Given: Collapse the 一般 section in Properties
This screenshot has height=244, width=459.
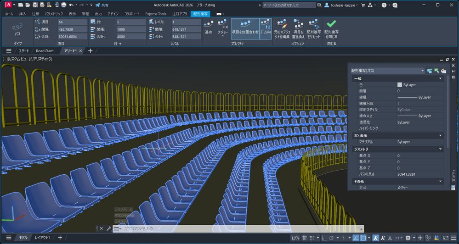Looking at the screenshot, I should (440, 78).
